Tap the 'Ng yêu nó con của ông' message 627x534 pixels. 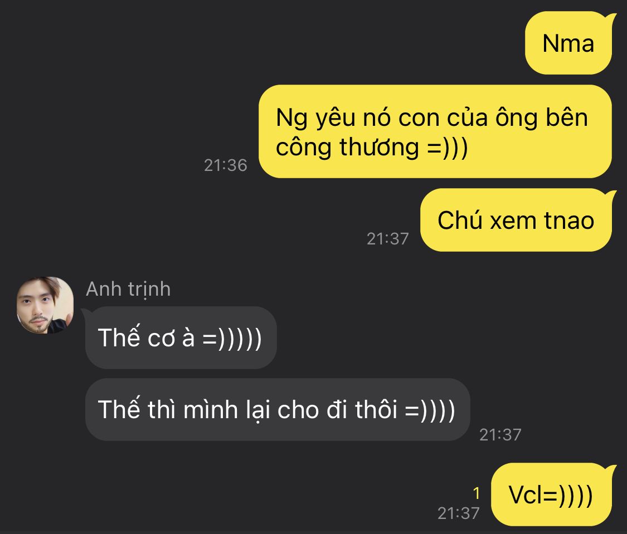(435, 131)
